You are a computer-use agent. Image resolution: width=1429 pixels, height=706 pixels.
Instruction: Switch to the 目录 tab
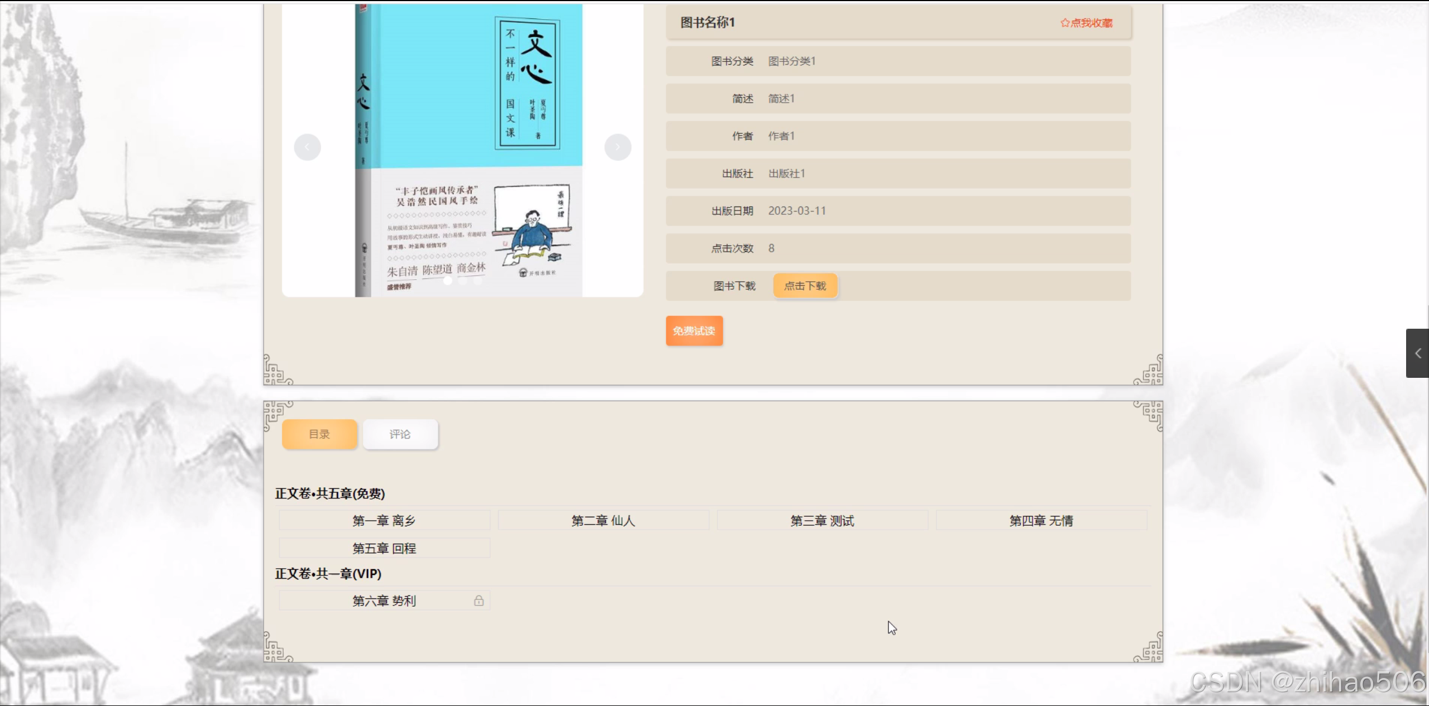[319, 434]
